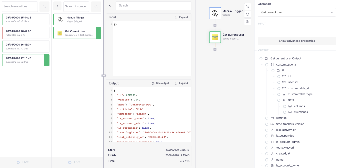Click the Get current user kanban node

[x=215, y=37]
